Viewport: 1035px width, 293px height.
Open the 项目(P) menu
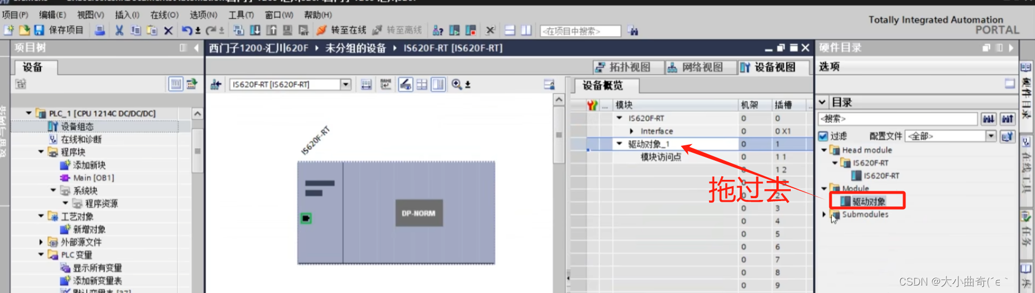coord(15,14)
